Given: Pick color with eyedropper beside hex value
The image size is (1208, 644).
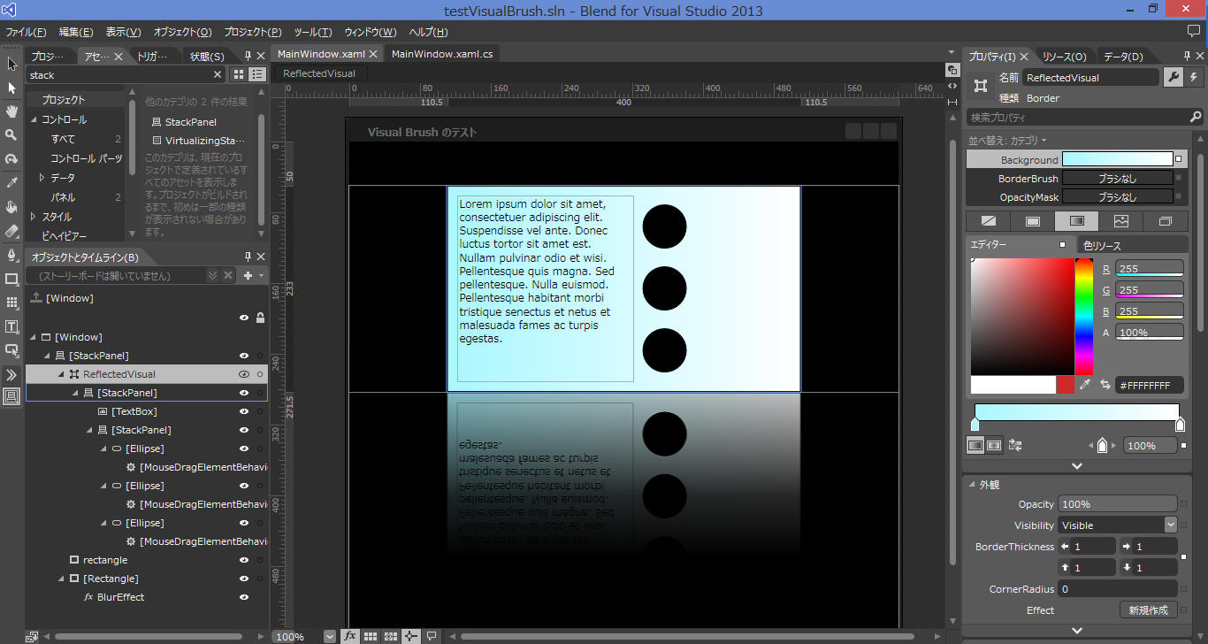Looking at the screenshot, I should click(1085, 385).
